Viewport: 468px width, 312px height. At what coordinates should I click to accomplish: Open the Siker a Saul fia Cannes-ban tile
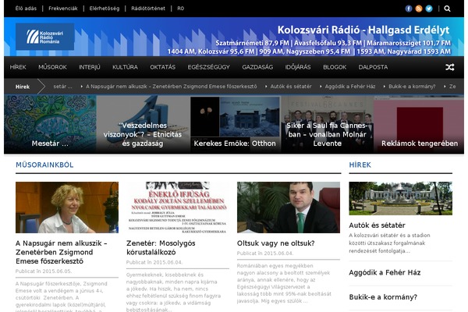click(x=327, y=124)
